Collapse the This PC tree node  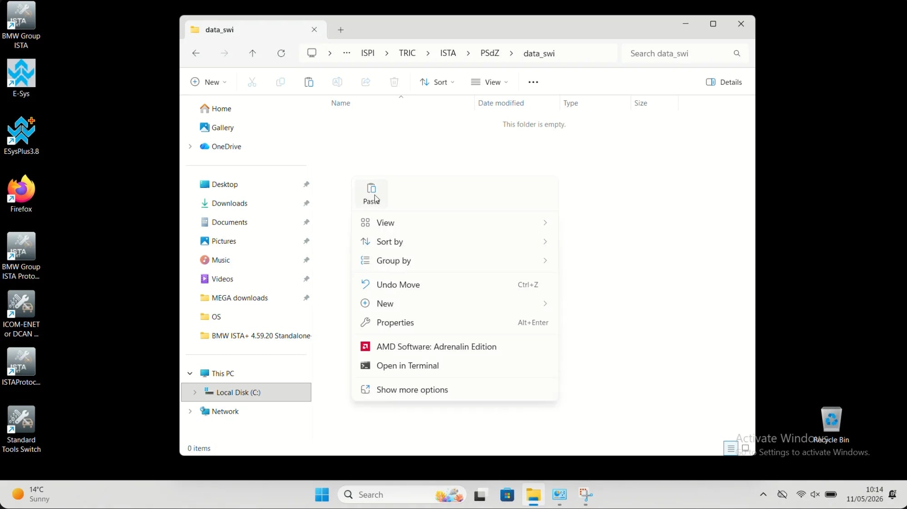(190, 373)
